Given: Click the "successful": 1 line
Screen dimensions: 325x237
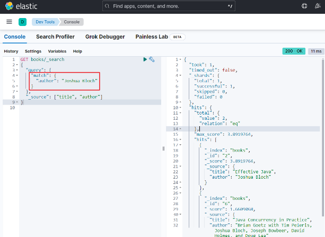Looking at the screenshot, I should (x=214, y=86).
